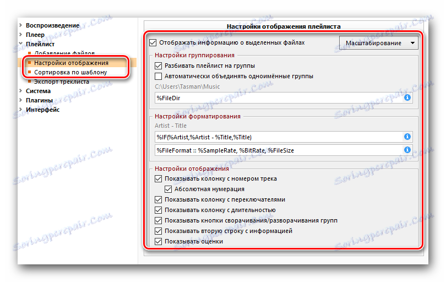The height and width of the screenshot is (282, 446).
Task: Open Сортировка по шаблону settings page
Action: [x=70, y=72]
